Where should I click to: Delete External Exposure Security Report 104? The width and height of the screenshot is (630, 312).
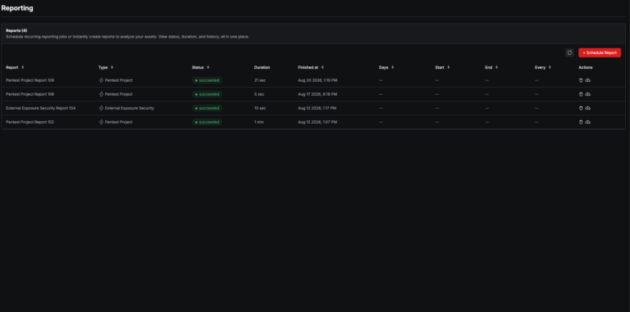(x=581, y=108)
